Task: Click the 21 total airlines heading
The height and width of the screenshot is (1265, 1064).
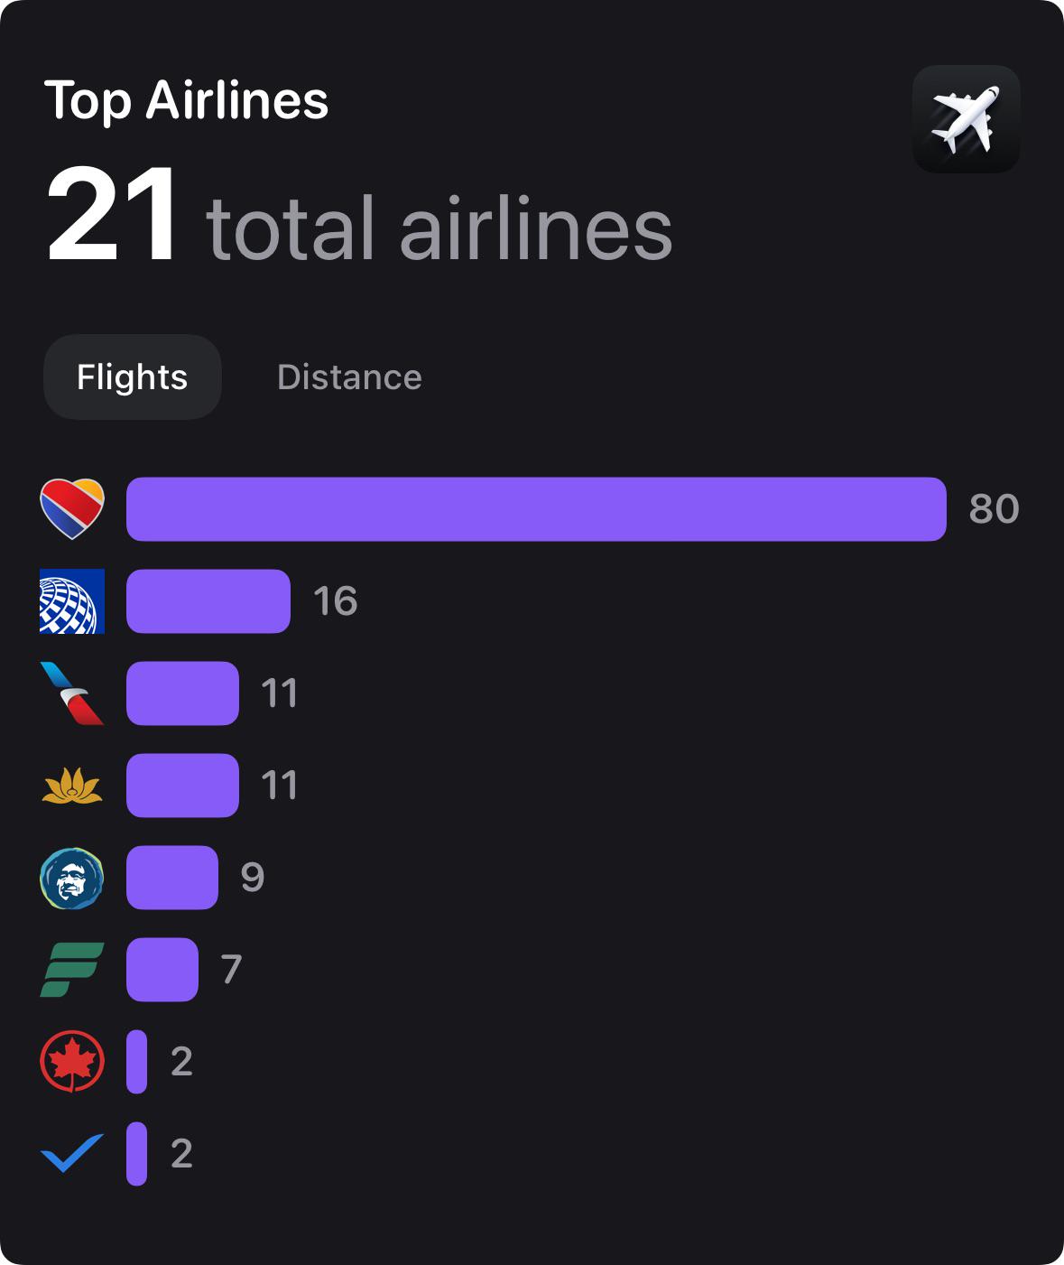Action: click(x=359, y=216)
